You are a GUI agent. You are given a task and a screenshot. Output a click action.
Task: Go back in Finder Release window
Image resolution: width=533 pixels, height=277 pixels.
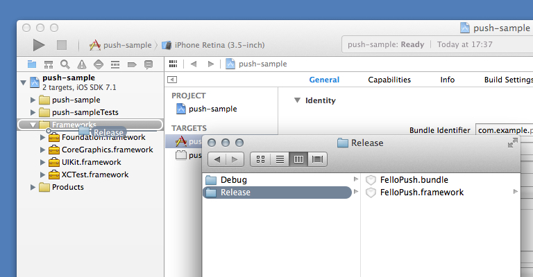point(217,159)
